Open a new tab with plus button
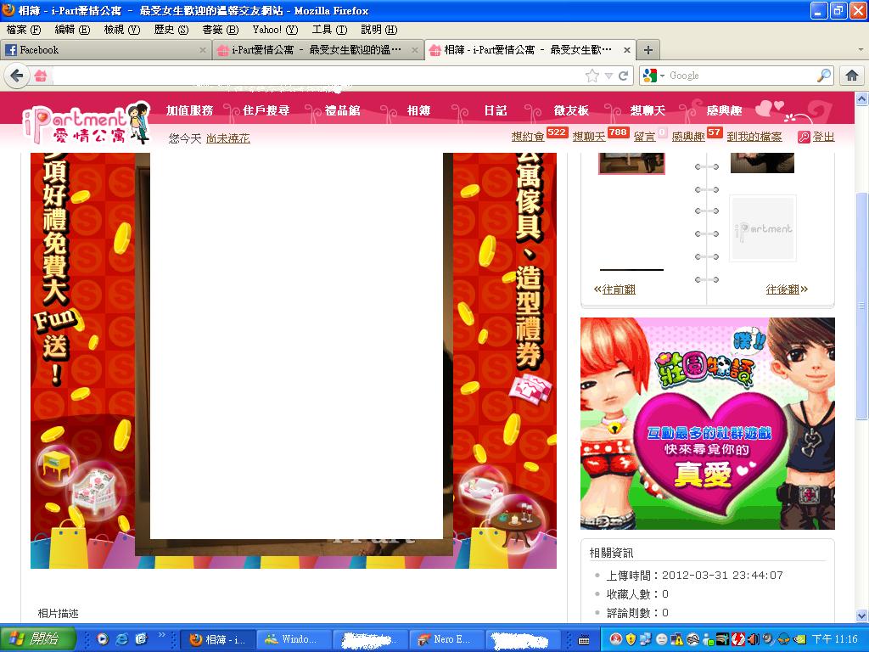The width and height of the screenshot is (869, 652). 648,50
